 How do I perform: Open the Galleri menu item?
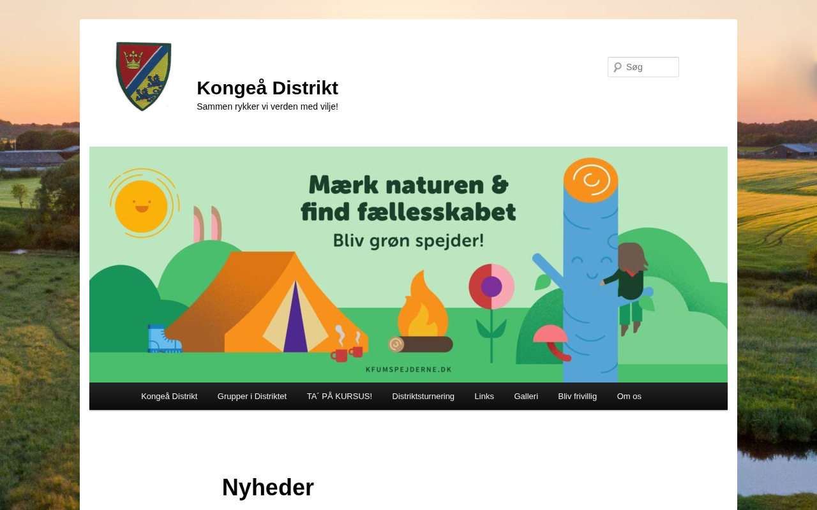[526, 396]
